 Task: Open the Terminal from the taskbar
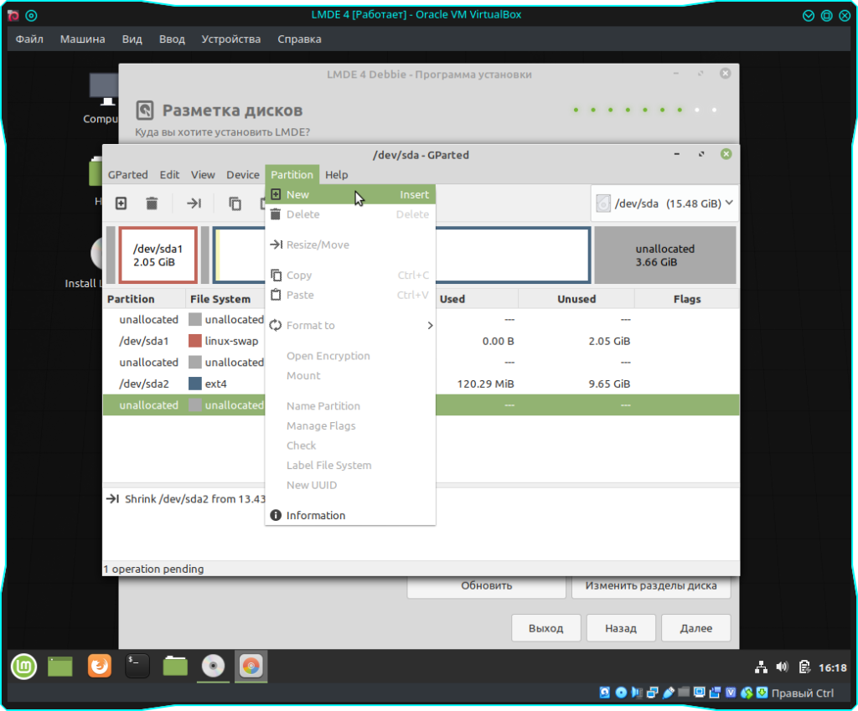[x=137, y=667]
